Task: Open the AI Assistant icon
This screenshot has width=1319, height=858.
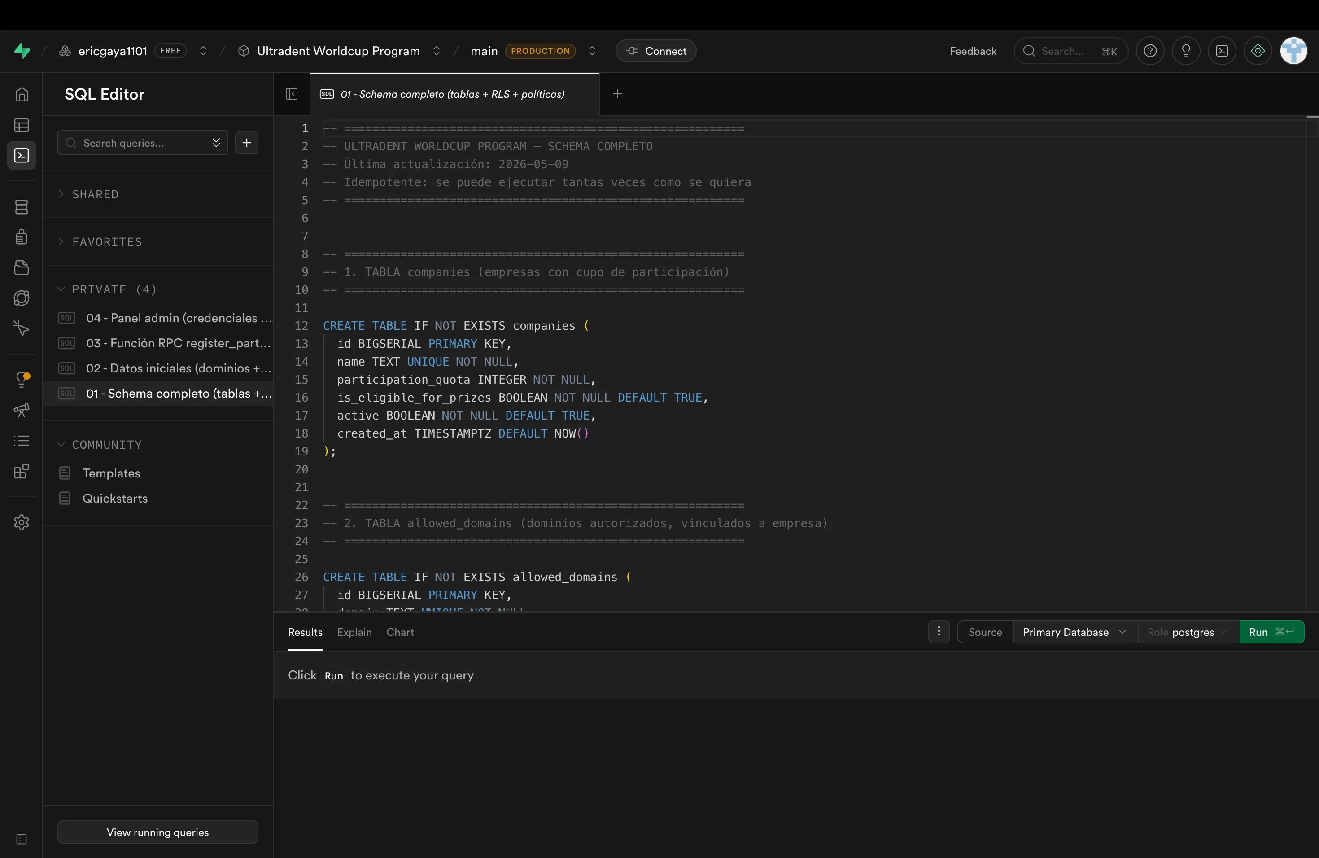Action: tap(1258, 51)
